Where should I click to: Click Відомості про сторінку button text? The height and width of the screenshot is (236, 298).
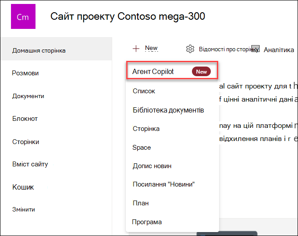pos(229,49)
